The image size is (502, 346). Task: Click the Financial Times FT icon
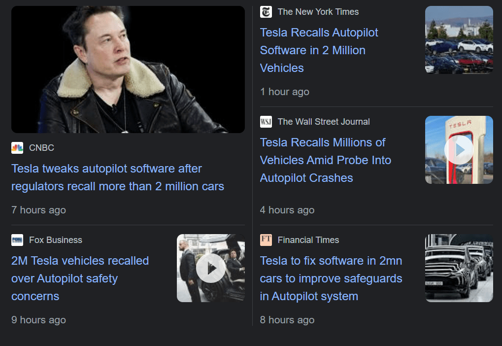point(266,240)
